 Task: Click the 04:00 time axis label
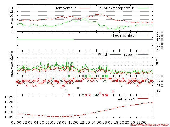click(x=39, y=123)
